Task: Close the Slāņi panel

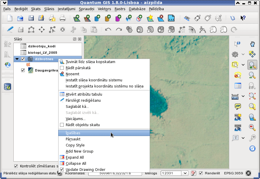Action: pyautogui.click(x=79, y=39)
